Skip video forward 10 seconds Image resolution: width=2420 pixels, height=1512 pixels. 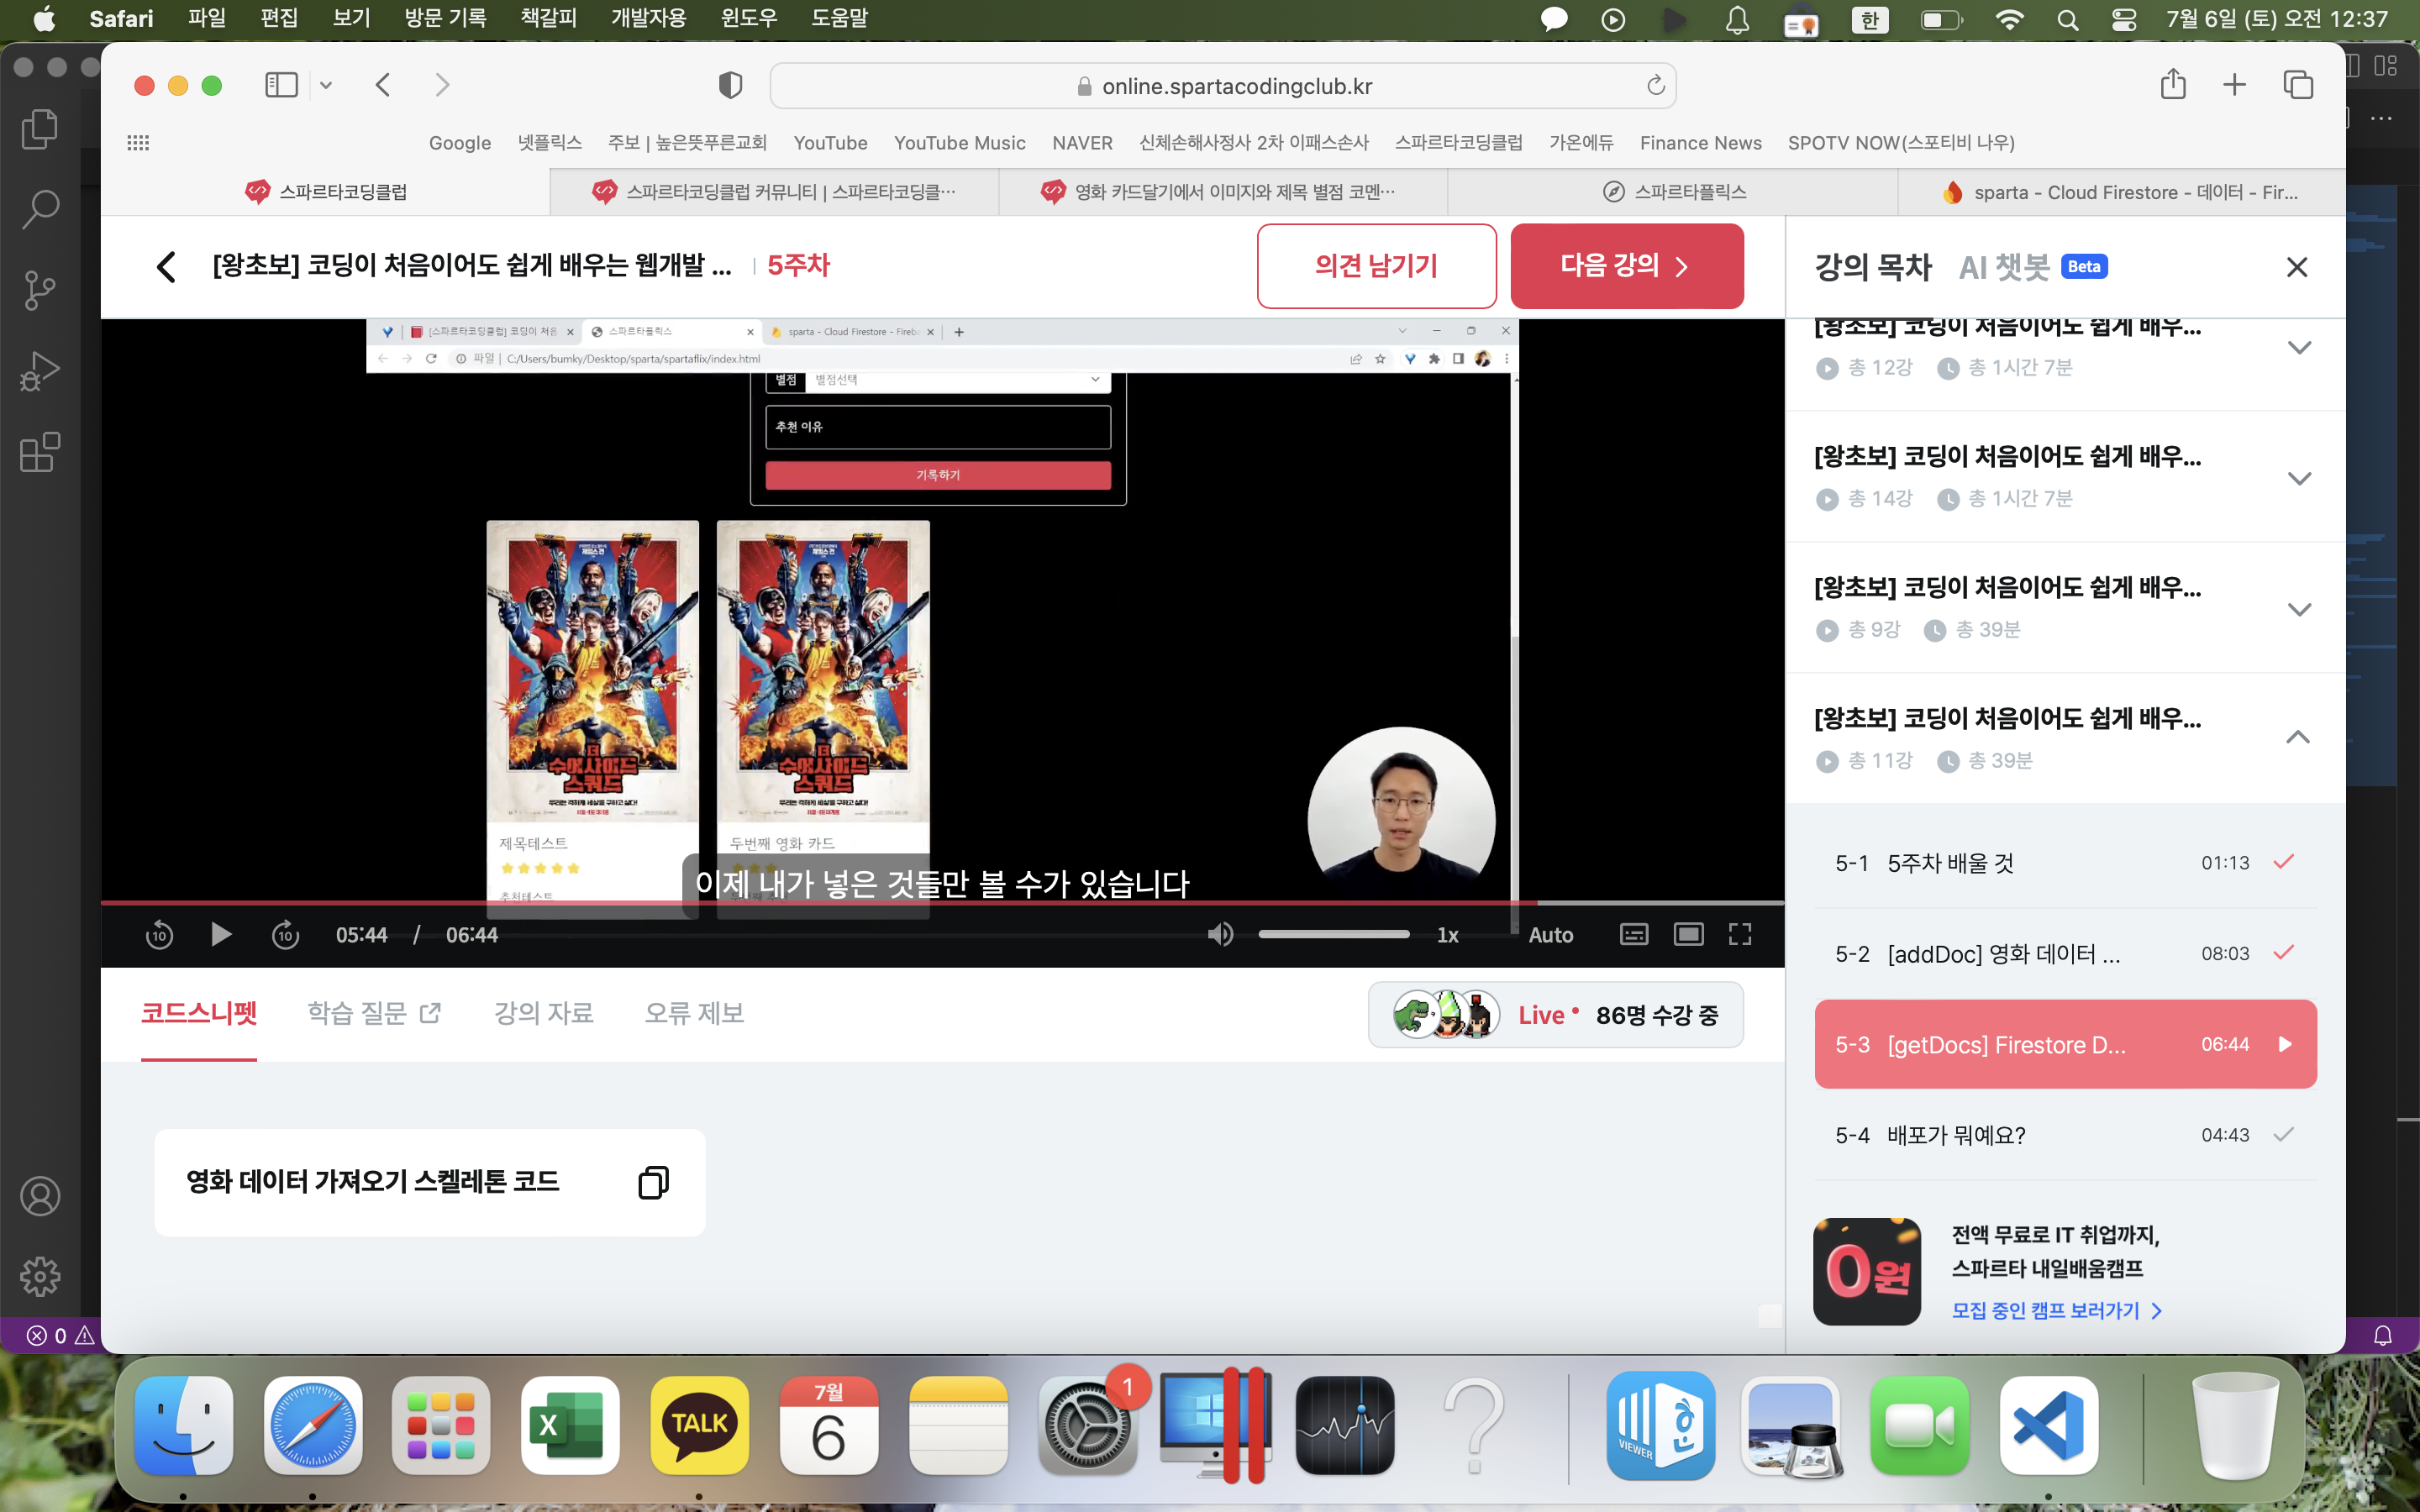click(285, 935)
